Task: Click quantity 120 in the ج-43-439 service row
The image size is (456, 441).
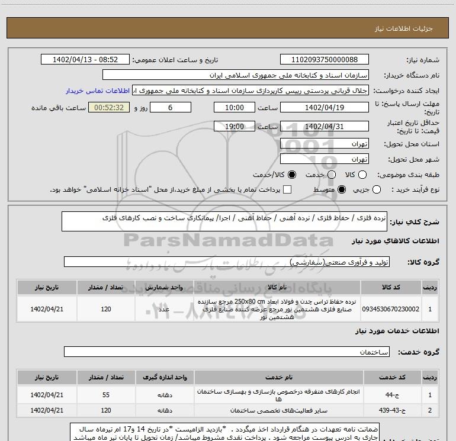Action: [106, 410]
